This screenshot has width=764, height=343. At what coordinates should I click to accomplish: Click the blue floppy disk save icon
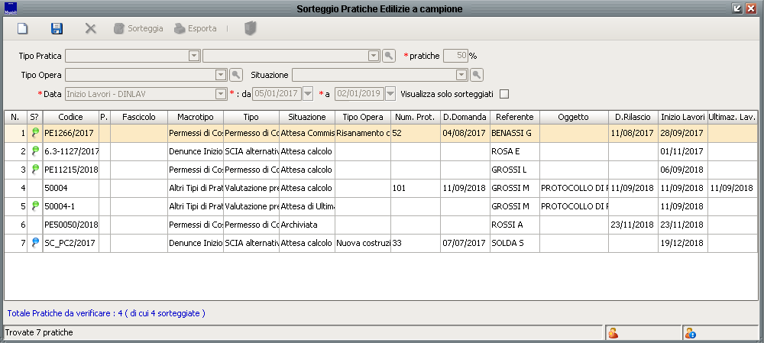[57, 28]
